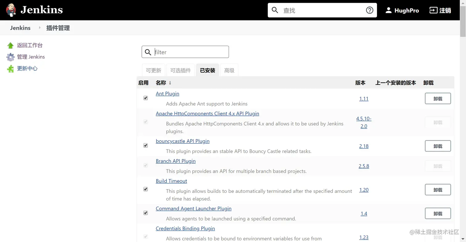
Task: Focus the 查找 search field
Action: tap(322, 10)
